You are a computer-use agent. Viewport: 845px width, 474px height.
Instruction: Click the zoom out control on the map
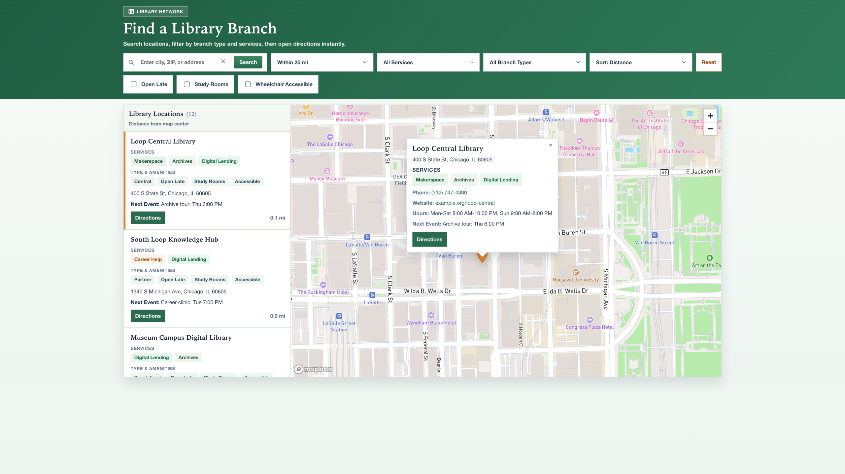(710, 129)
